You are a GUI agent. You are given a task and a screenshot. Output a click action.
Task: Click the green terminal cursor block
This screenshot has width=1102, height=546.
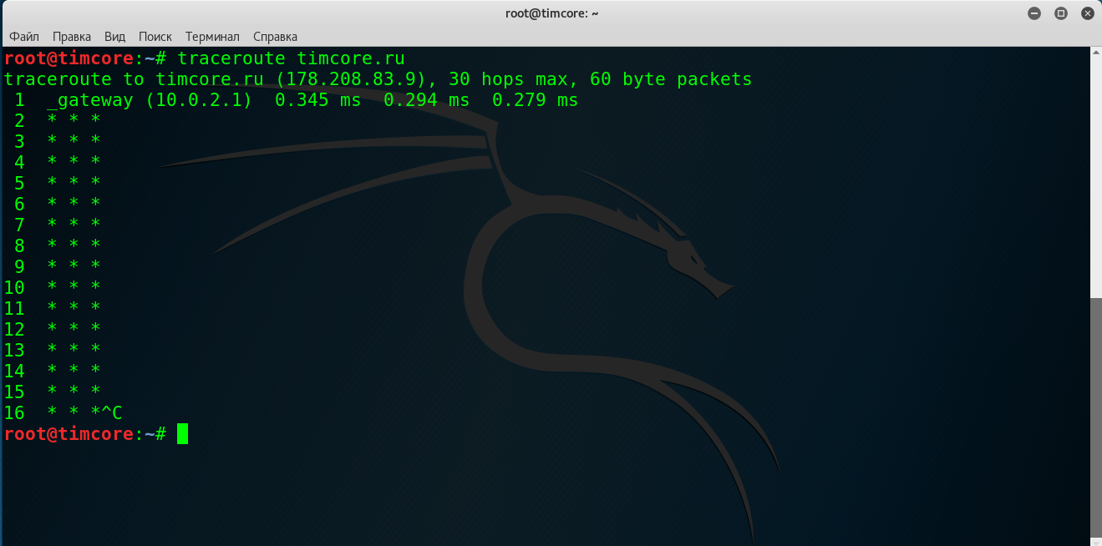pos(182,433)
